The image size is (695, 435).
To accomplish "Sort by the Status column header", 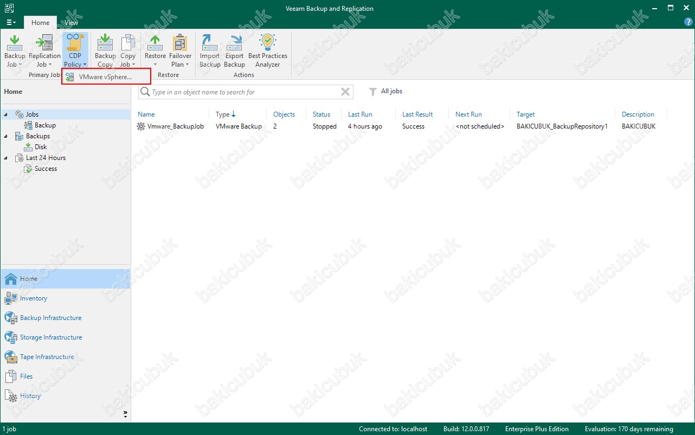I will click(x=321, y=114).
